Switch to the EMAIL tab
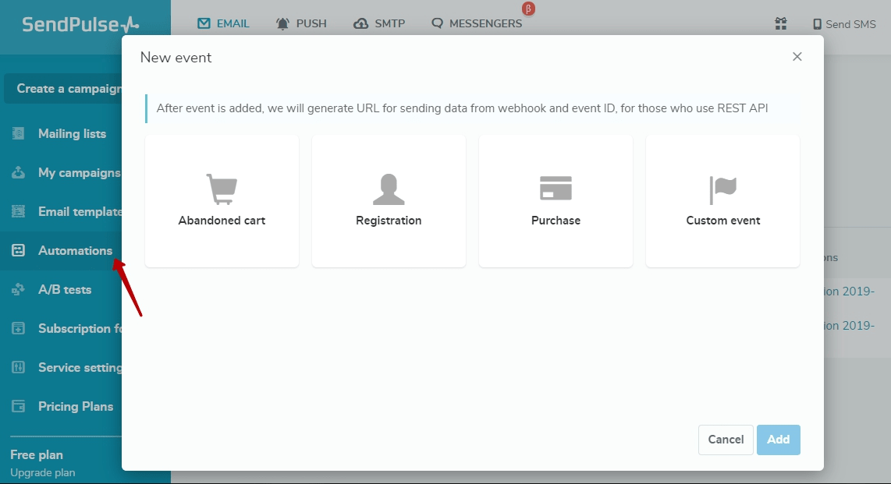 [x=223, y=23]
